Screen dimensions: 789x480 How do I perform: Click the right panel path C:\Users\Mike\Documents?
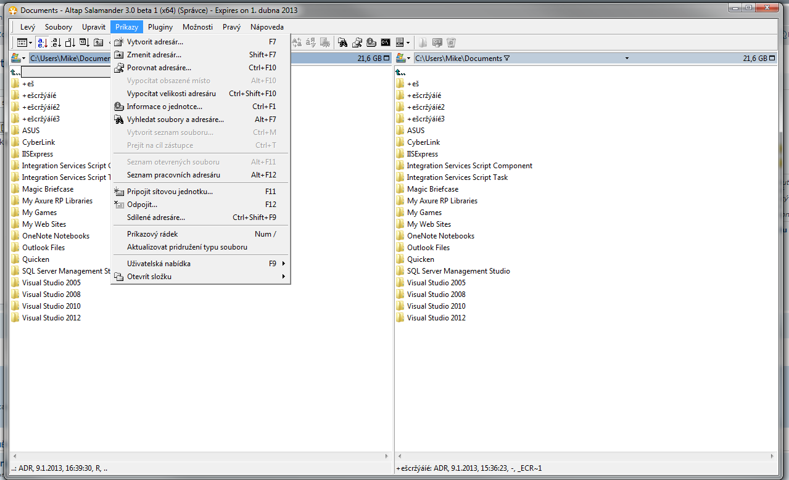point(458,59)
